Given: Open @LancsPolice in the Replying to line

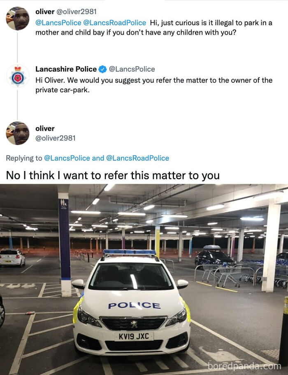Looking at the screenshot, I should click(67, 158).
